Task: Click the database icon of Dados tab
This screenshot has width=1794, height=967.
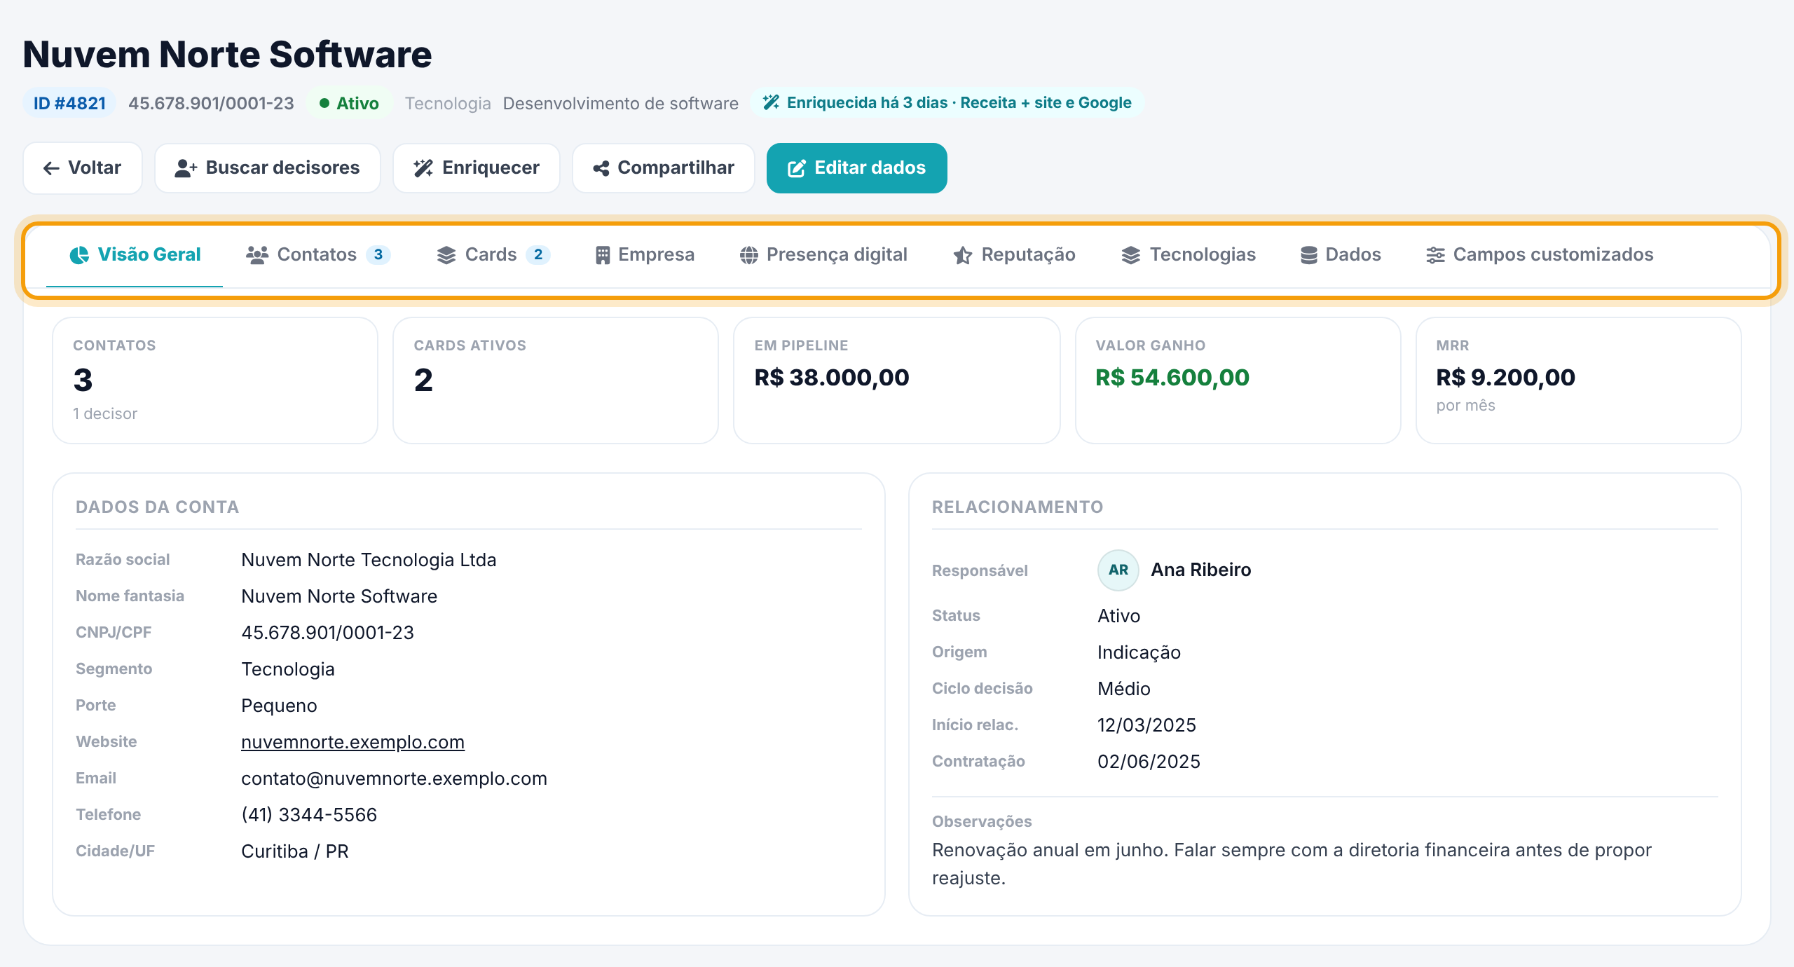Action: [1309, 255]
